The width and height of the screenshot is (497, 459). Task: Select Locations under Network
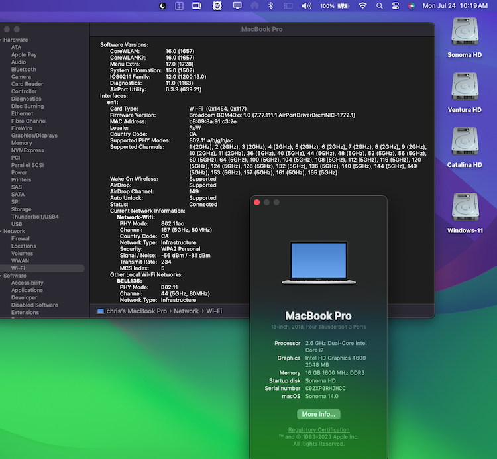pos(24,246)
